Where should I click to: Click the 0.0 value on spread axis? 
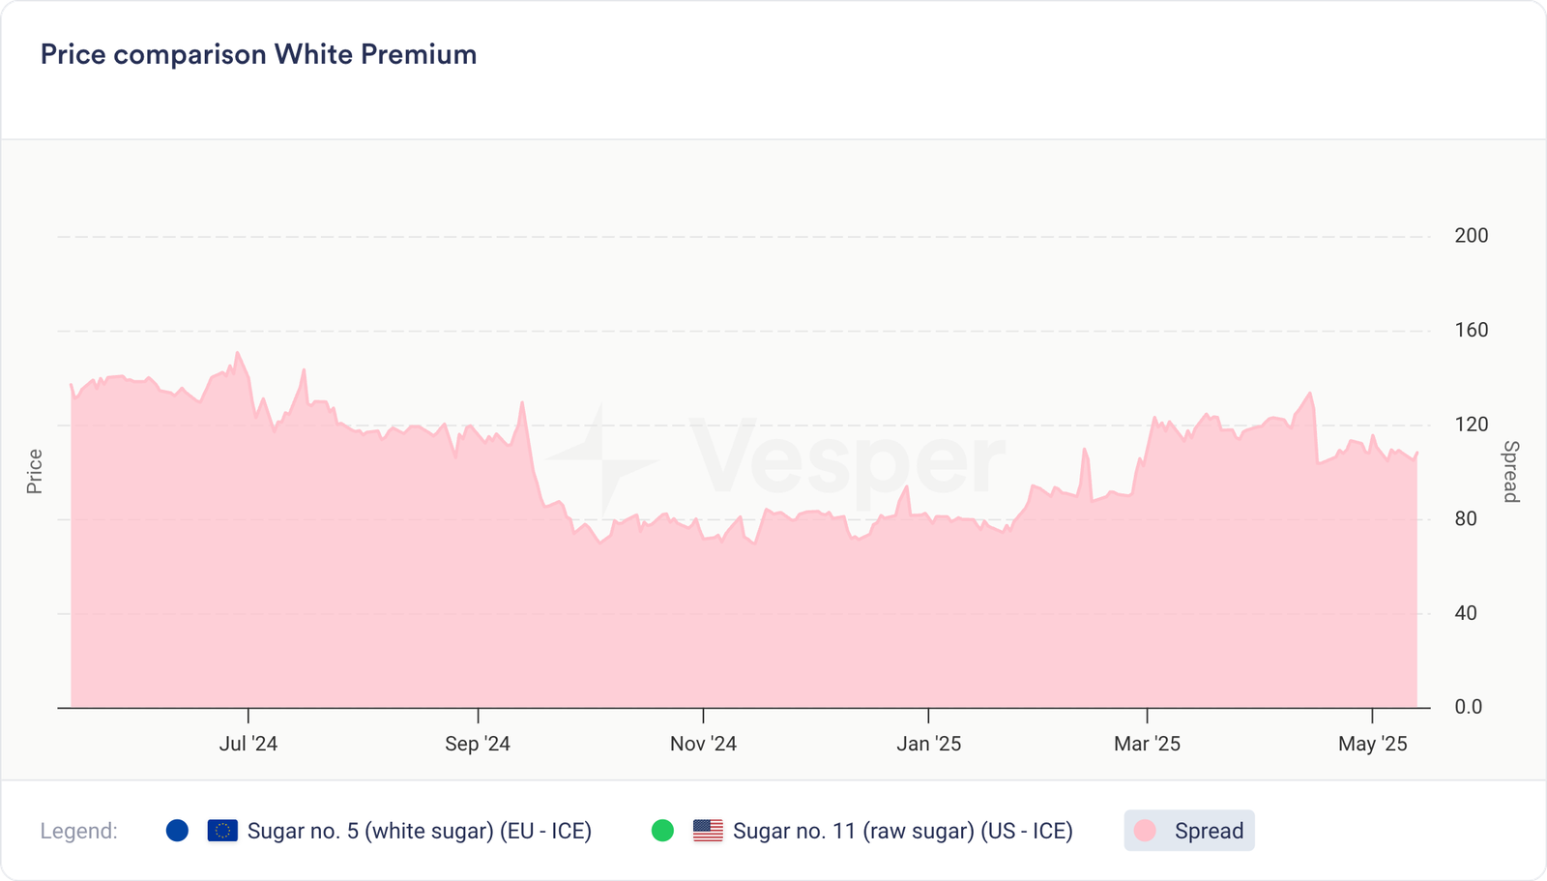click(x=1468, y=707)
